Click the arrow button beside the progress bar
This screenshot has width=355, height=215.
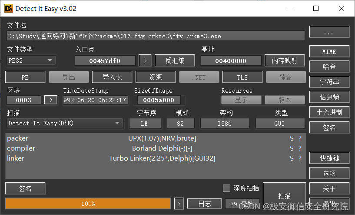click(179, 204)
